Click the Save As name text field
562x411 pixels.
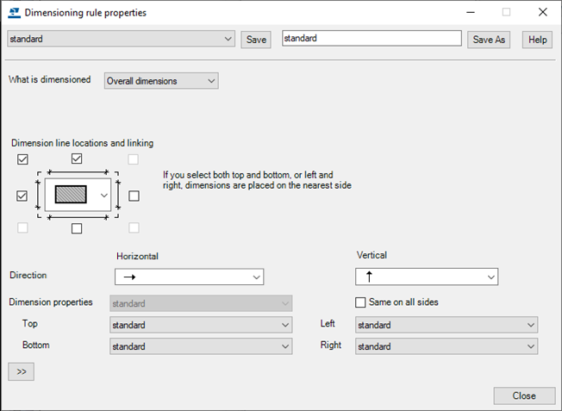[372, 39]
